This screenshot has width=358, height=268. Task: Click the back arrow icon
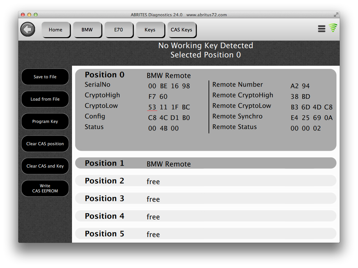[x=28, y=29]
